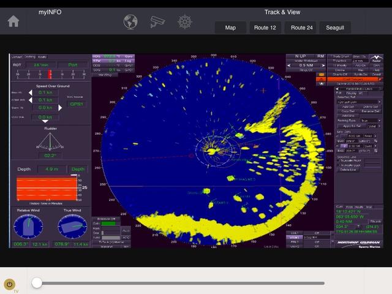Switch to the Map view tab
The height and width of the screenshot is (294, 392).
tap(230, 28)
